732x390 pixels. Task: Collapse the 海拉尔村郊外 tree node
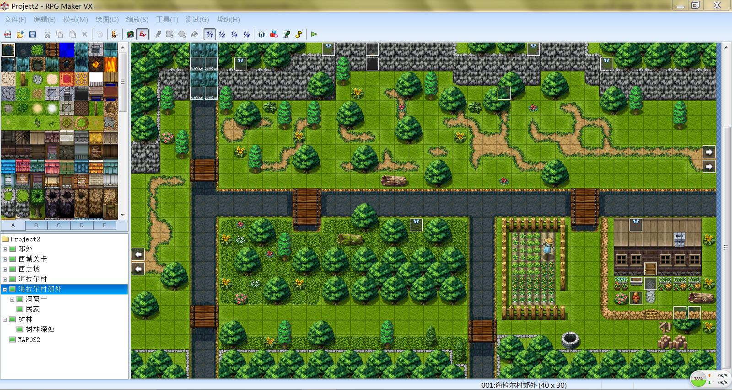pos(5,289)
